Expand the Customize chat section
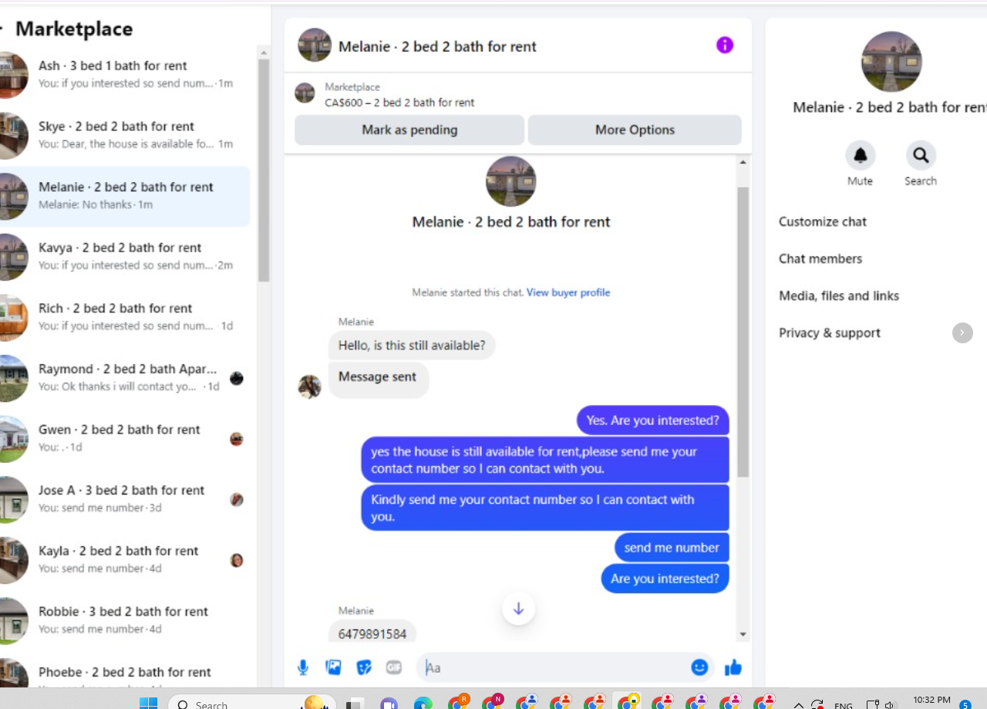This screenshot has height=709, width=987. click(x=823, y=221)
